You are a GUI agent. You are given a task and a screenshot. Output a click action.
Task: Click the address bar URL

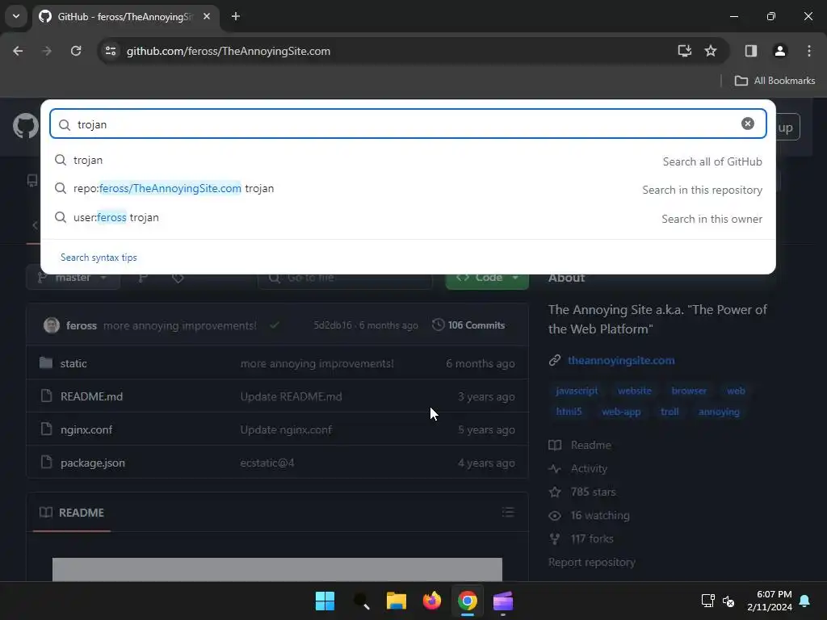(229, 51)
